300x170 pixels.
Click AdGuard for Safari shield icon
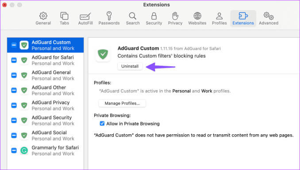click(x=24, y=60)
